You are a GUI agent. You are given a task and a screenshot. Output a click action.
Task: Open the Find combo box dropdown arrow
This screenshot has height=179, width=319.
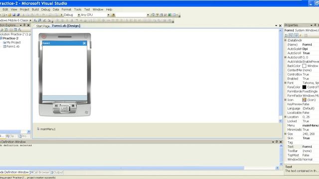(148, 15)
